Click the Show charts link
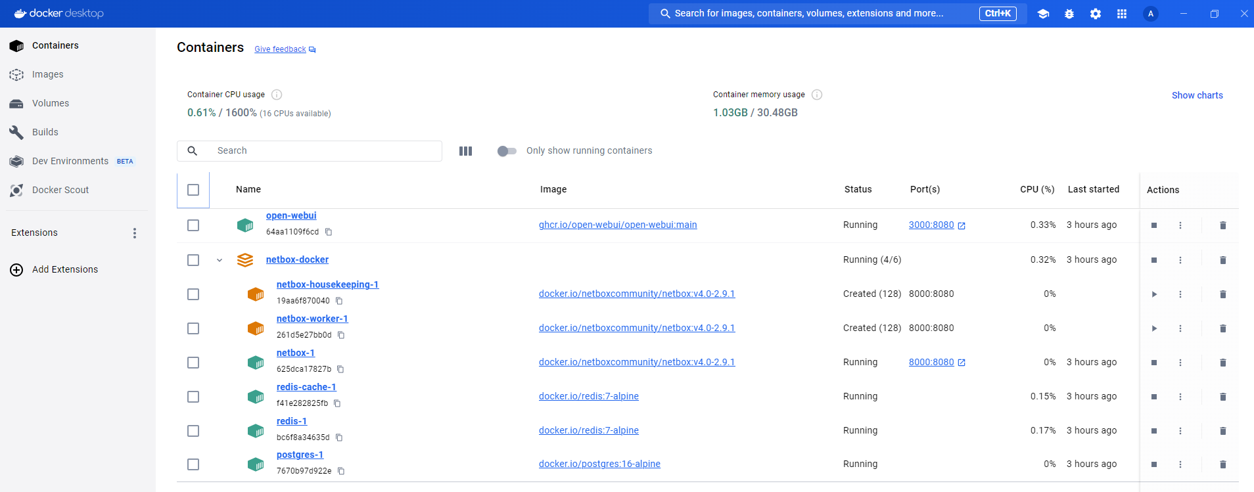This screenshot has height=492, width=1254. 1197,95
